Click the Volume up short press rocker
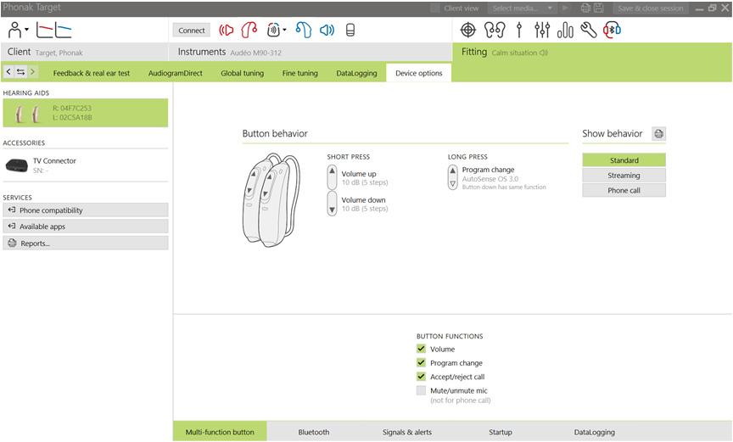Screen dimensions: 733x442 [332, 177]
